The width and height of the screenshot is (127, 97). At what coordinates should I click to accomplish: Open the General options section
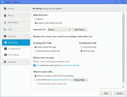click(x=16, y=9)
